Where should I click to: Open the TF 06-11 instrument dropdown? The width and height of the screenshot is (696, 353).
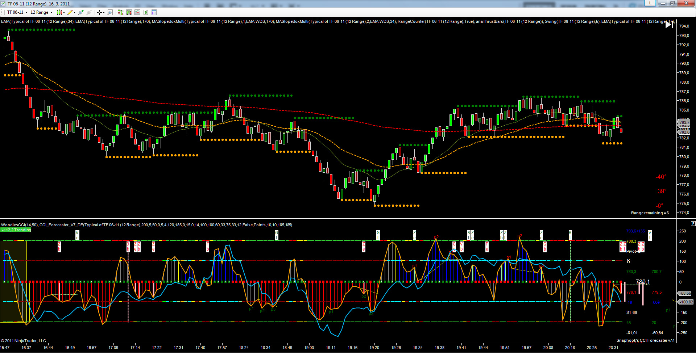tap(17, 12)
